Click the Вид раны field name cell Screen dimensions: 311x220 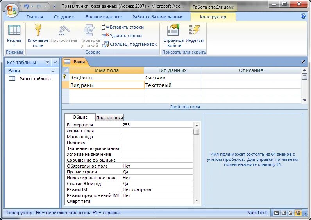tap(107, 85)
